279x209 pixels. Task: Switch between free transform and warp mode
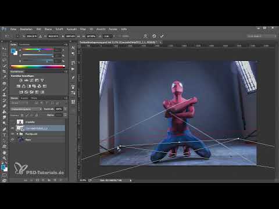[145, 36]
